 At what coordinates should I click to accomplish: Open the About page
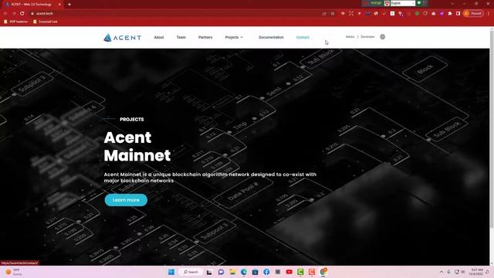(x=159, y=37)
